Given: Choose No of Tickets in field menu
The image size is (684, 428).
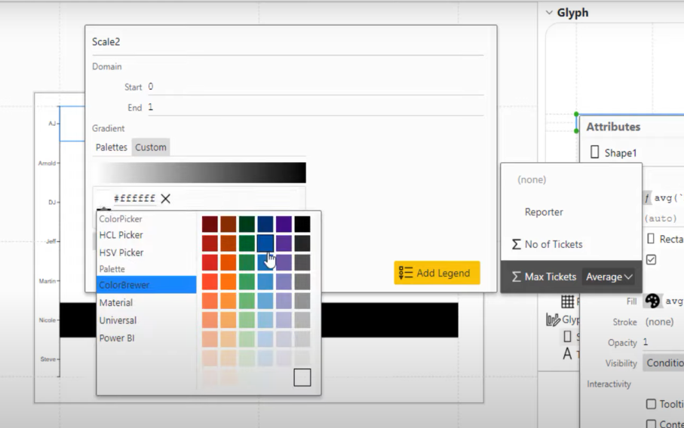Looking at the screenshot, I should coord(571,244).
